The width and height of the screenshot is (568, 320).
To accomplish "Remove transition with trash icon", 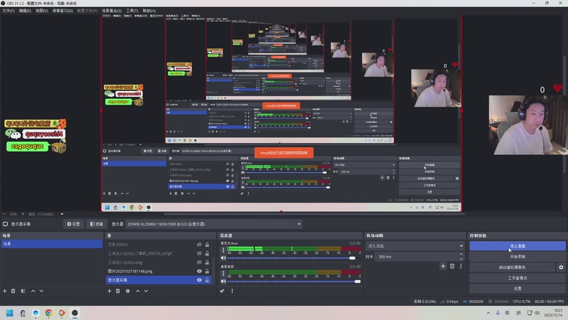I will click(x=452, y=266).
